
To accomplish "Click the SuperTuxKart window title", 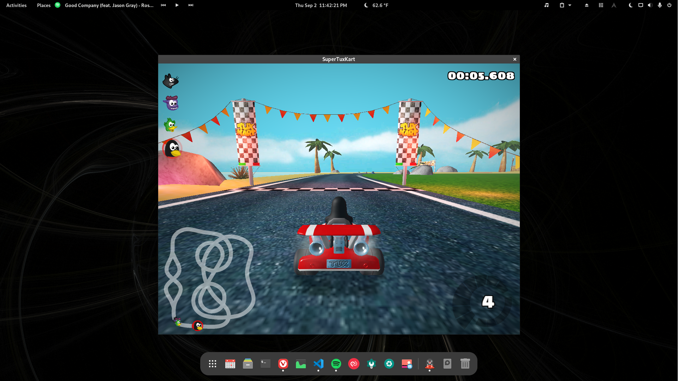I will [339, 59].
